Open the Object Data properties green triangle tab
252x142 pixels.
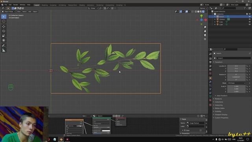[210, 96]
